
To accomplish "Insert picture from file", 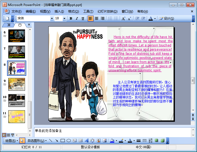I will (105, 141).
